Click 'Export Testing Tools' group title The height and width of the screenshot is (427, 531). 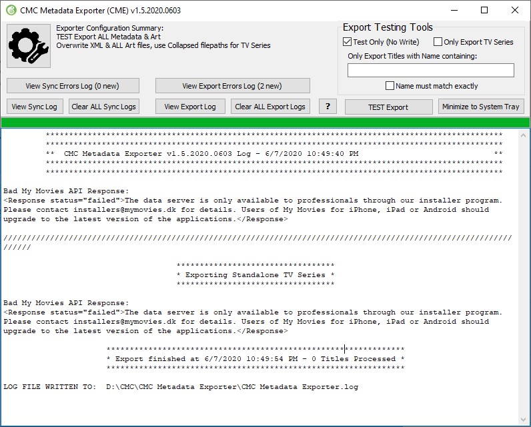(388, 27)
